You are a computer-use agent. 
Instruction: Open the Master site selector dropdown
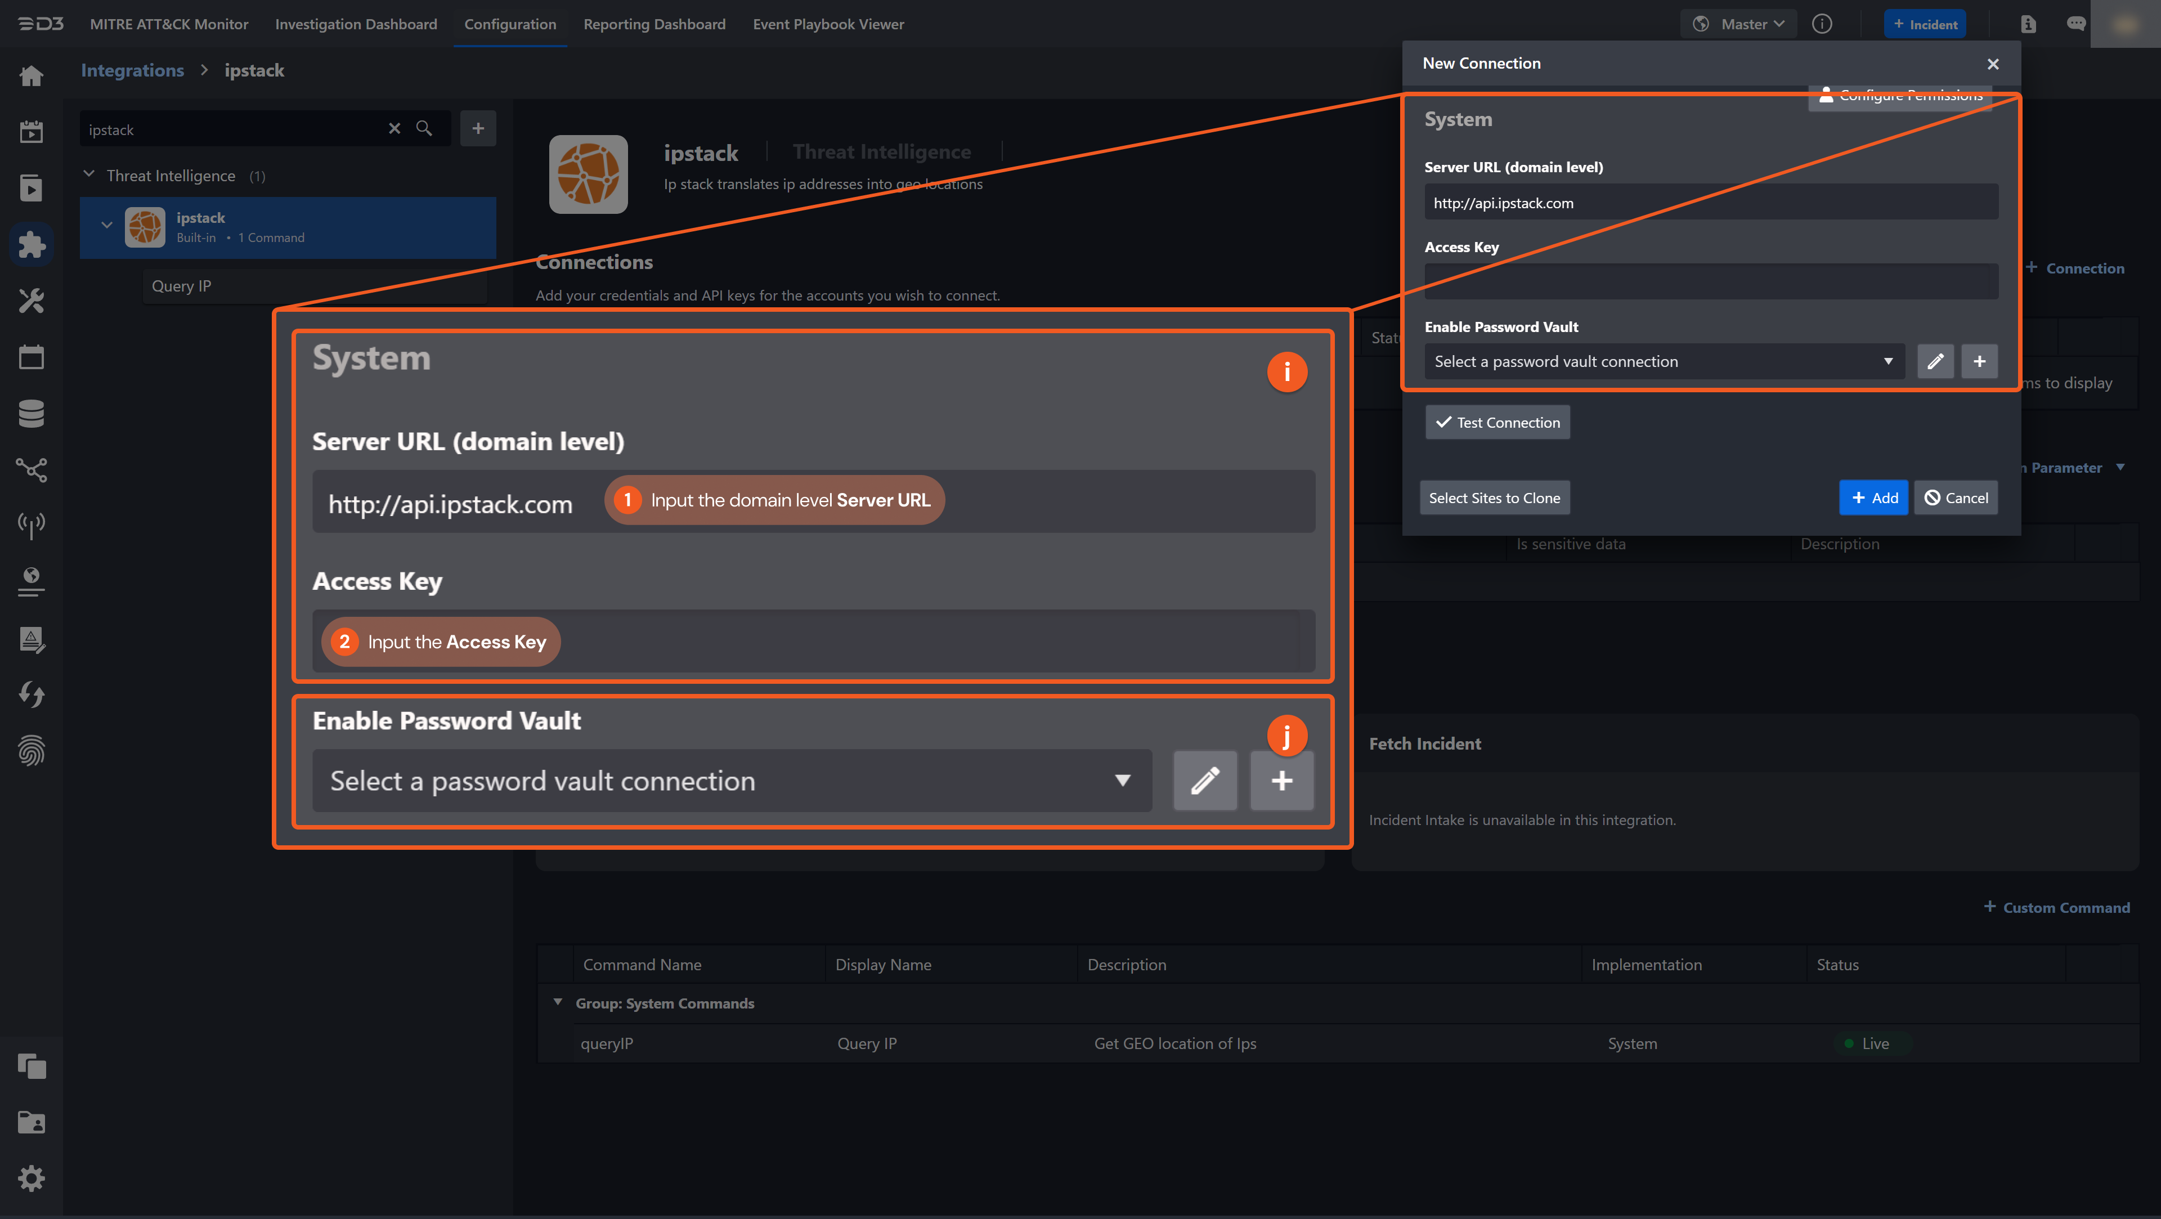coord(1738,24)
